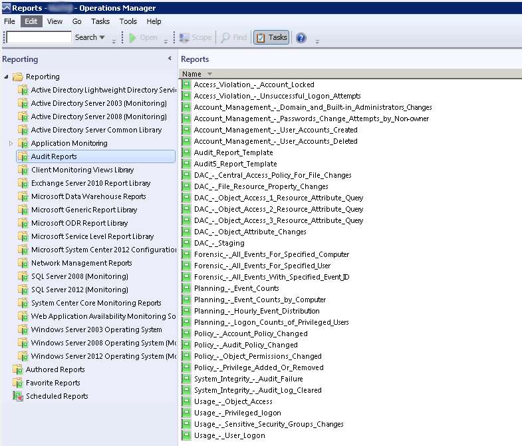Click Access_Violation_-_Account_Locked report icon

coord(186,85)
